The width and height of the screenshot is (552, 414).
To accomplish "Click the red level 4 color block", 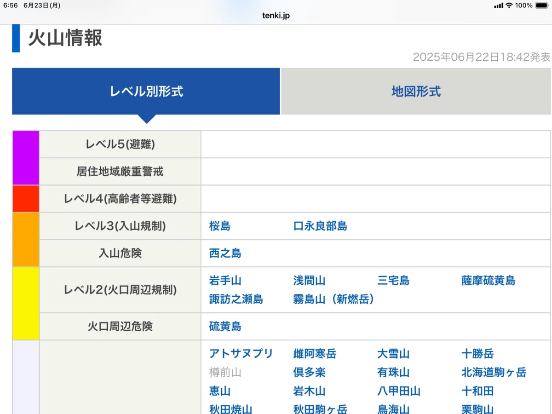I will pos(26,199).
